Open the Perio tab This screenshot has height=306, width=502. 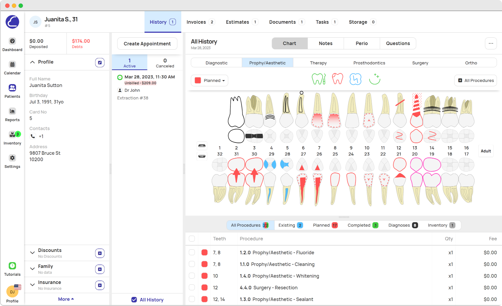(x=362, y=43)
